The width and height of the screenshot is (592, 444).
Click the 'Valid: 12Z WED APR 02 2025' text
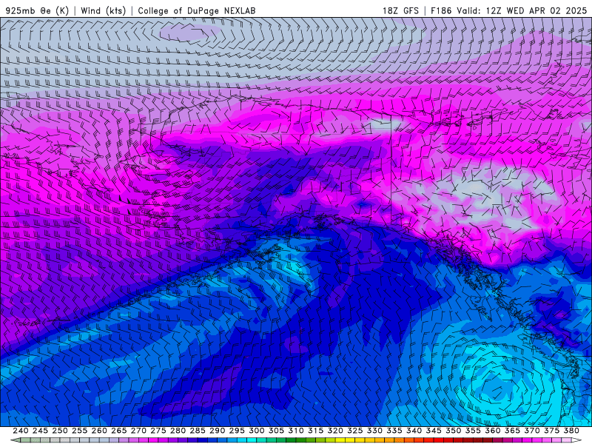click(x=522, y=10)
